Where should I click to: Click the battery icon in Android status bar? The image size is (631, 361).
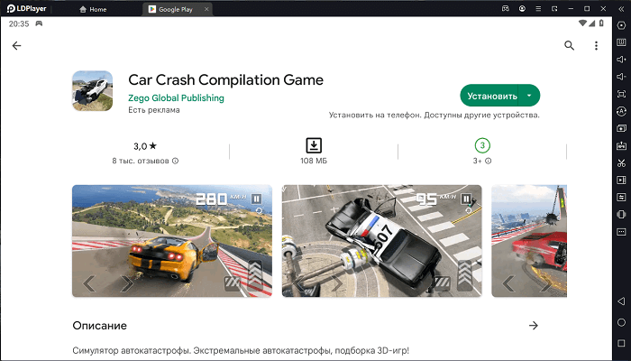tap(601, 23)
